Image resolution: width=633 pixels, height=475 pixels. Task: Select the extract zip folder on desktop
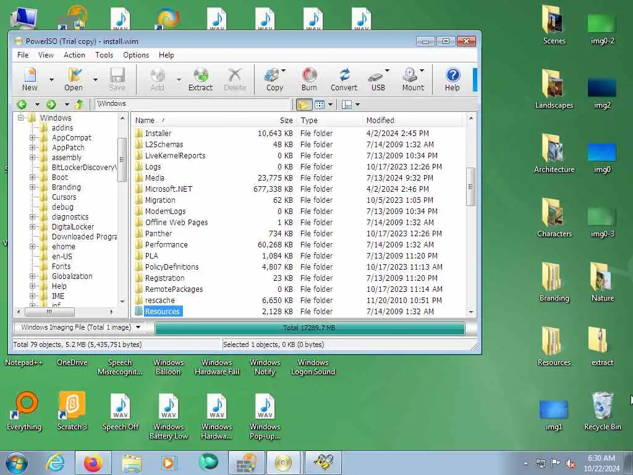click(x=602, y=346)
